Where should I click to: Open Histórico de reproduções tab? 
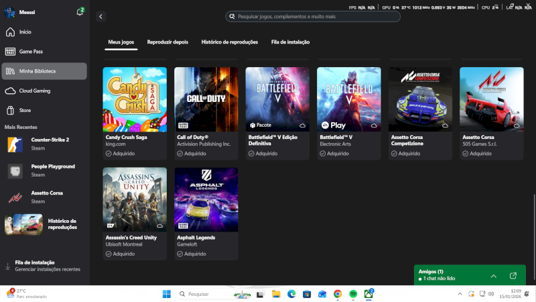tap(229, 42)
